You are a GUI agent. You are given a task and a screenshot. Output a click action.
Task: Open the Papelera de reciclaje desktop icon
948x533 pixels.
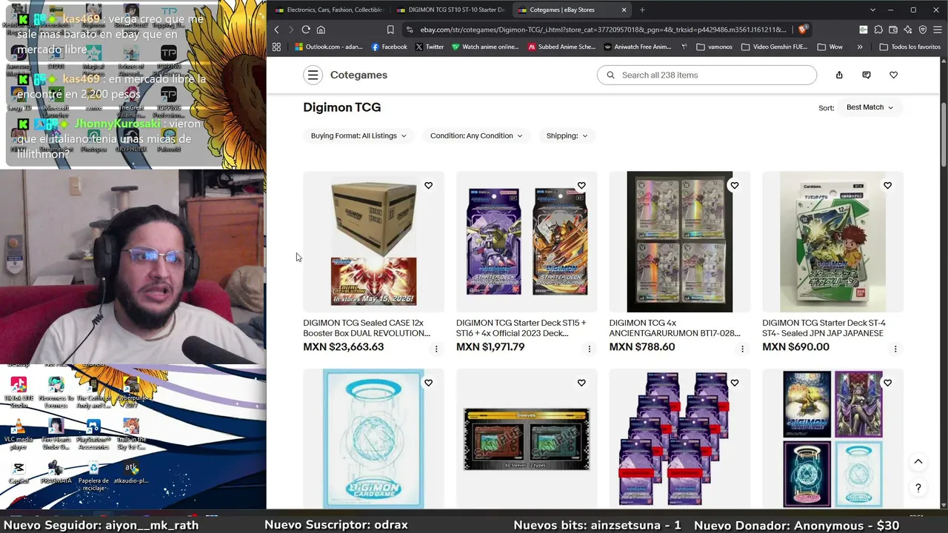click(x=93, y=475)
